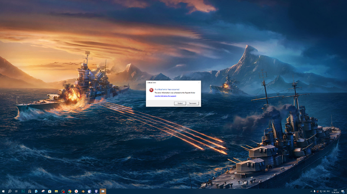Viewport: 347px width, 194px height.
Task: Open the clock and date flyout
Action: tap(335, 191)
